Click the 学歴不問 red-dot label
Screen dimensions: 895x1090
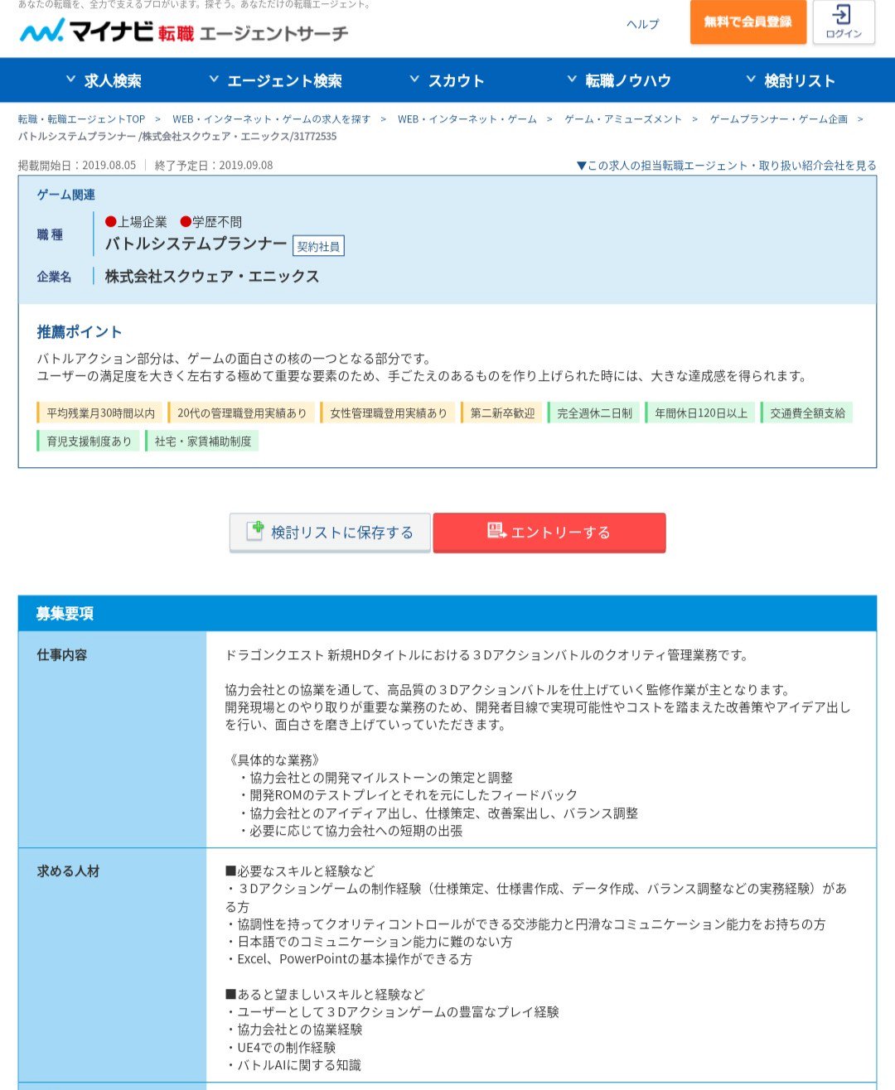point(211,222)
